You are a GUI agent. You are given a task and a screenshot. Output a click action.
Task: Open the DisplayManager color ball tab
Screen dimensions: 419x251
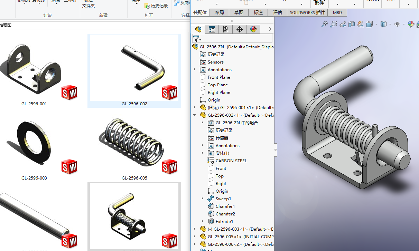point(253,29)
